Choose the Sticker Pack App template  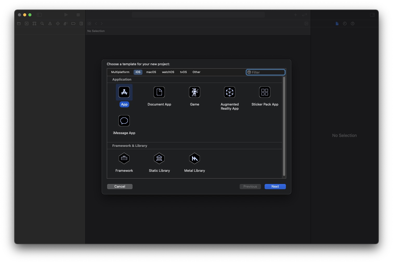pos(265,92)
